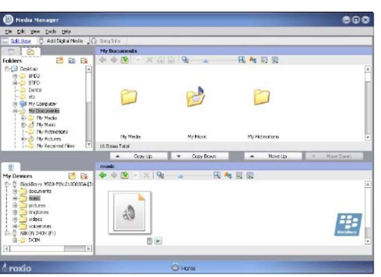The height and width of the screenshot is (277, 381).
Task: Expand the BFD2 folder node
Action: (15, 76)
